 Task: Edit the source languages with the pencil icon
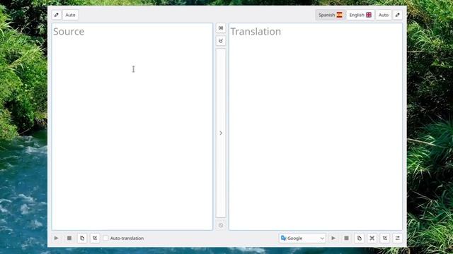(x=57, y=15)
